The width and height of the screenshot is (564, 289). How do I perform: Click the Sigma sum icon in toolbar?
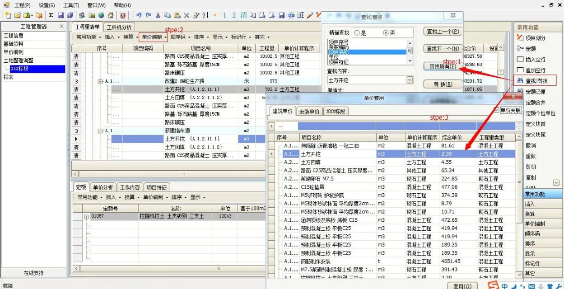click(51, 15)
